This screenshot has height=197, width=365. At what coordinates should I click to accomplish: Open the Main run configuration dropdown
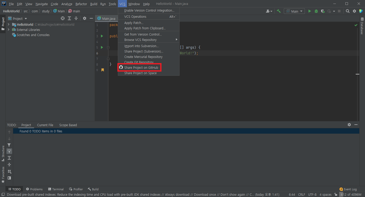pos(294,11)
